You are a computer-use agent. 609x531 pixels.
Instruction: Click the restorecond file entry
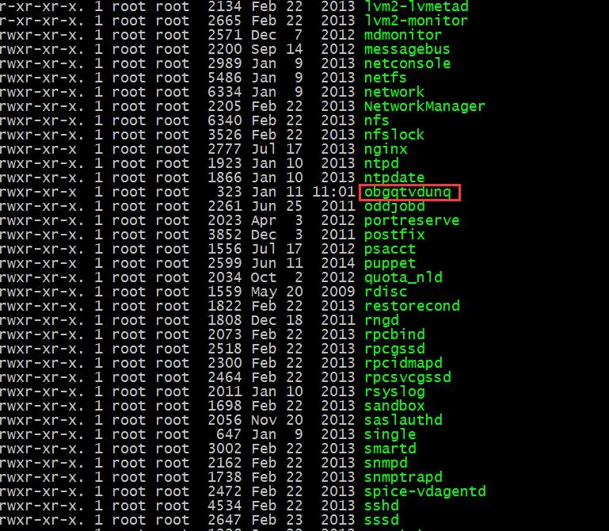tap(412, 306)
